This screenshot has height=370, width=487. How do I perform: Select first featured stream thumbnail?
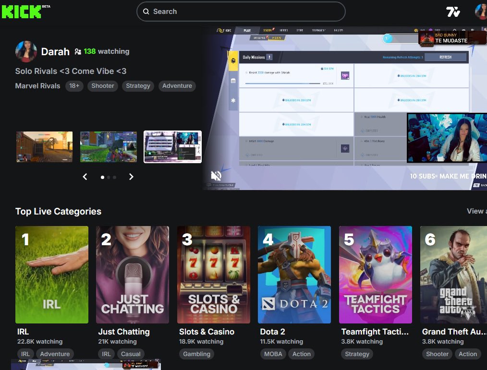44,147
